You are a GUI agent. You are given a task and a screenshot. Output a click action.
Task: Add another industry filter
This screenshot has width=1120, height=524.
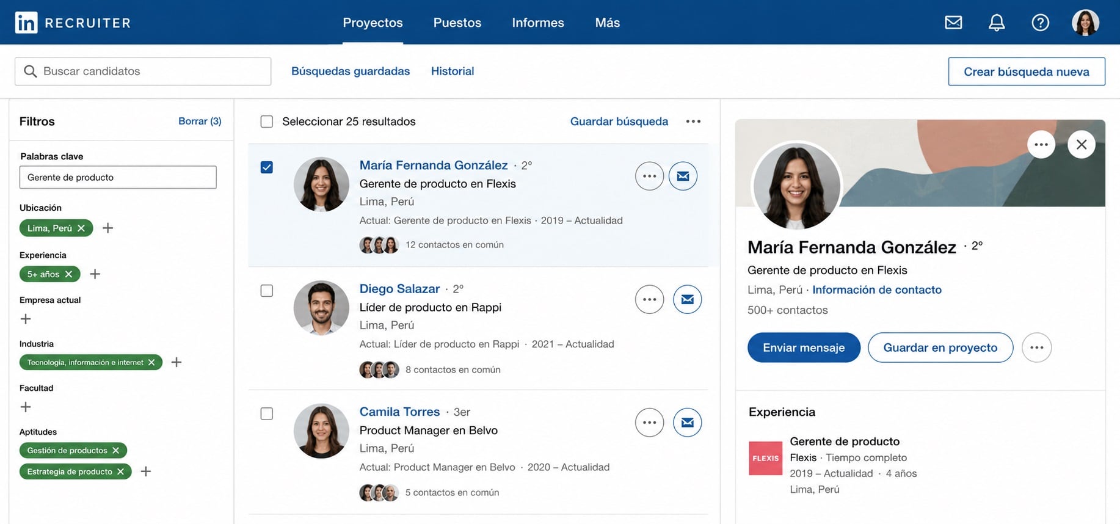tap(176, 362)
